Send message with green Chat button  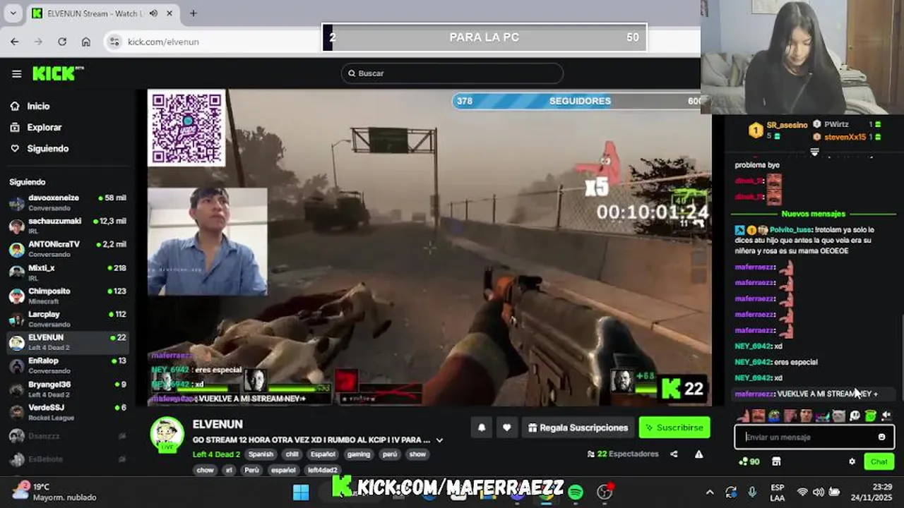[879, 461]
